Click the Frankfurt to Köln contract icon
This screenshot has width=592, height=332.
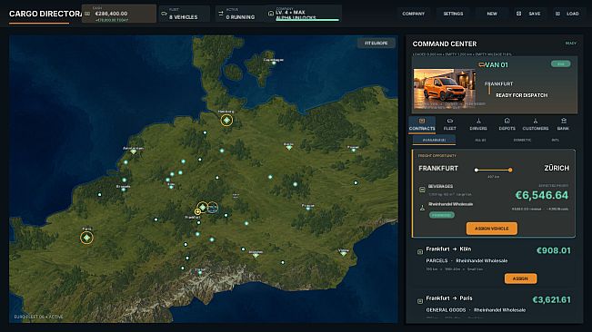coord(420,252)
